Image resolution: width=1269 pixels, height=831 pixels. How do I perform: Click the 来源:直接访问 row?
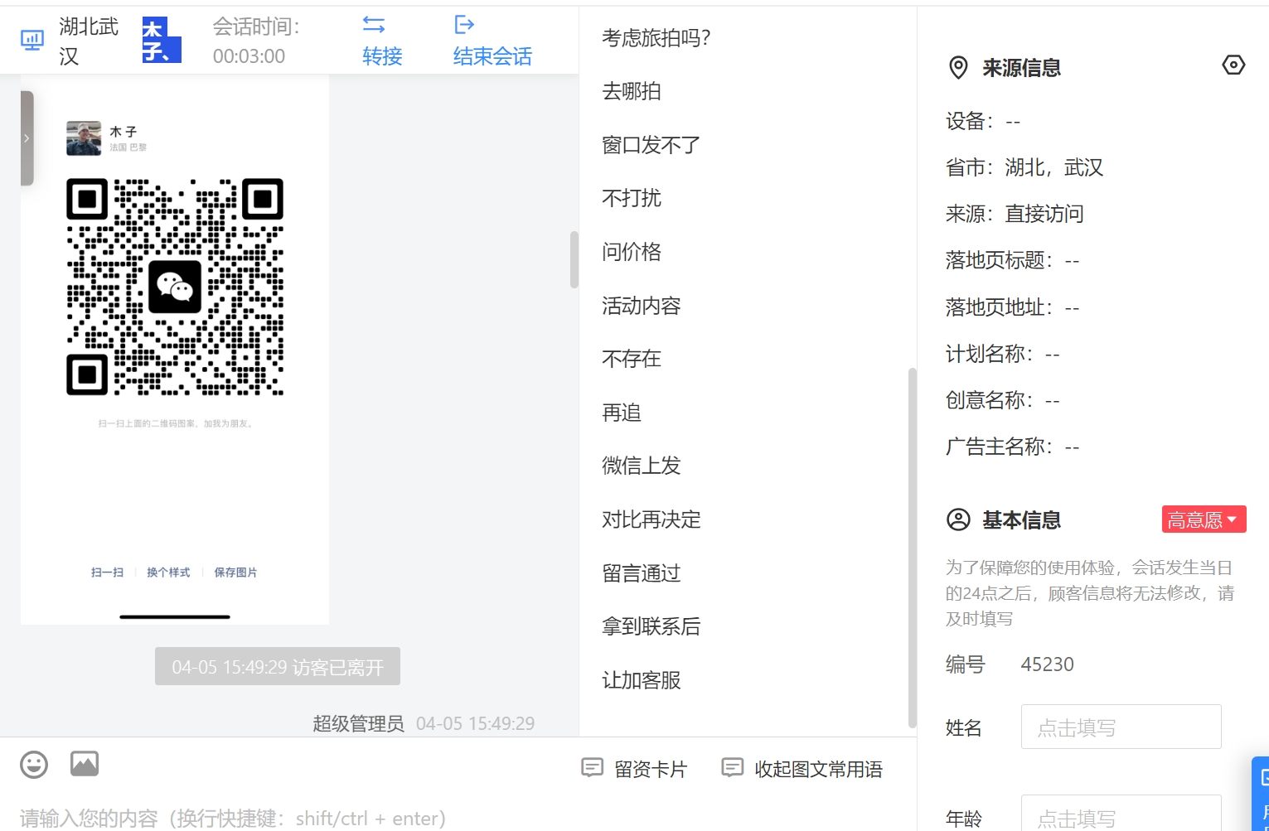pos(1015,214)
